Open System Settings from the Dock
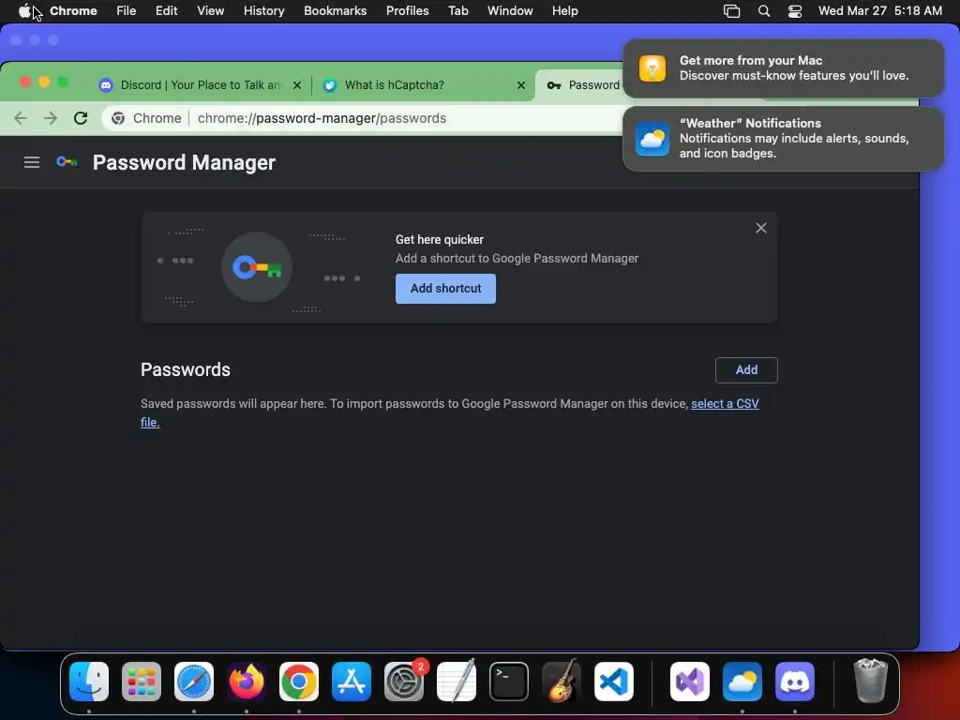 click(x=404, y=682)
